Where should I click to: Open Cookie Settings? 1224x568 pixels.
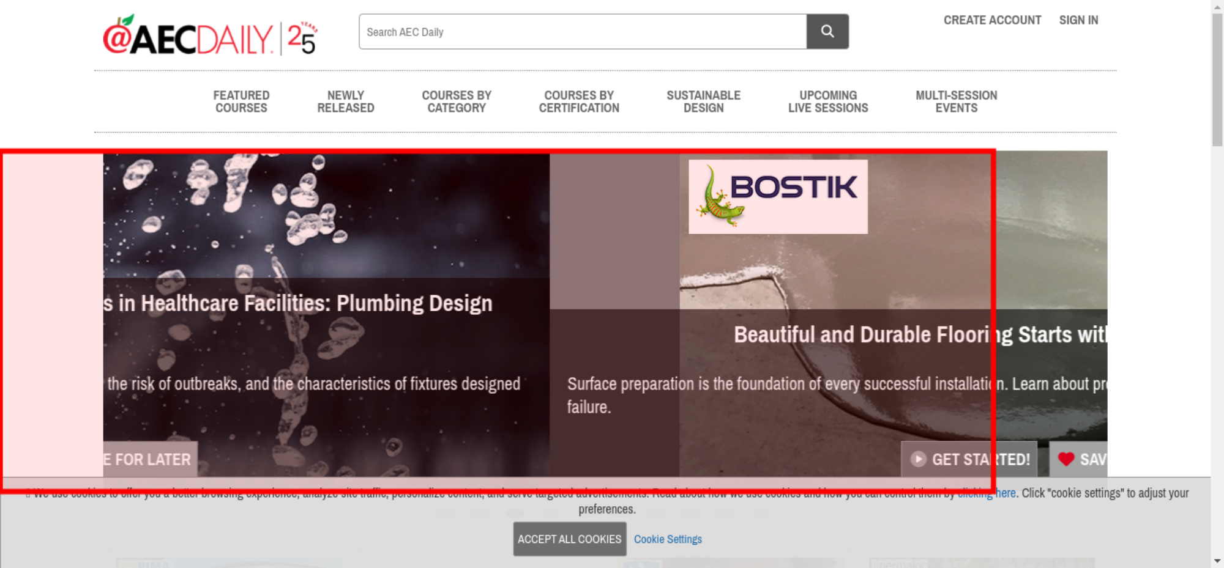point(668,539)
